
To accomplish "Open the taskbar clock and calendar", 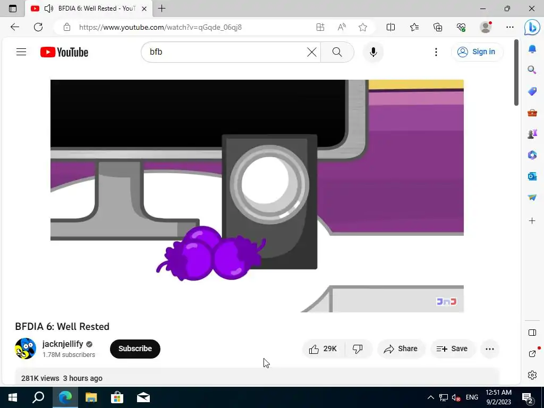I will click(498, 397).
